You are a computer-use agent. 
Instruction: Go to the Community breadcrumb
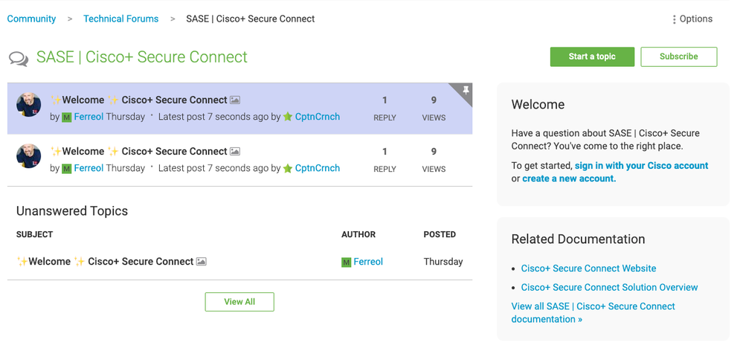tap(31, 19)
